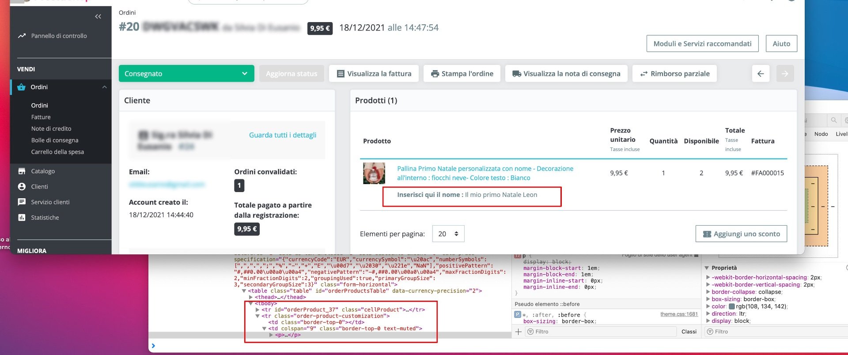
Task: Open the Pallina Primo Natale product link
Action: 485,173
